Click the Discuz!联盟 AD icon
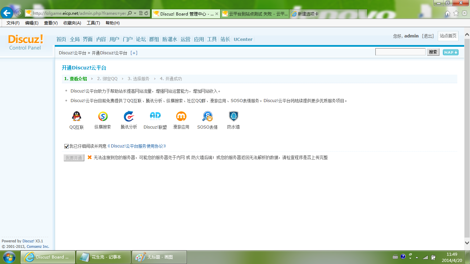470x264 pixels. pyautogui.click(x=155, y=115)
